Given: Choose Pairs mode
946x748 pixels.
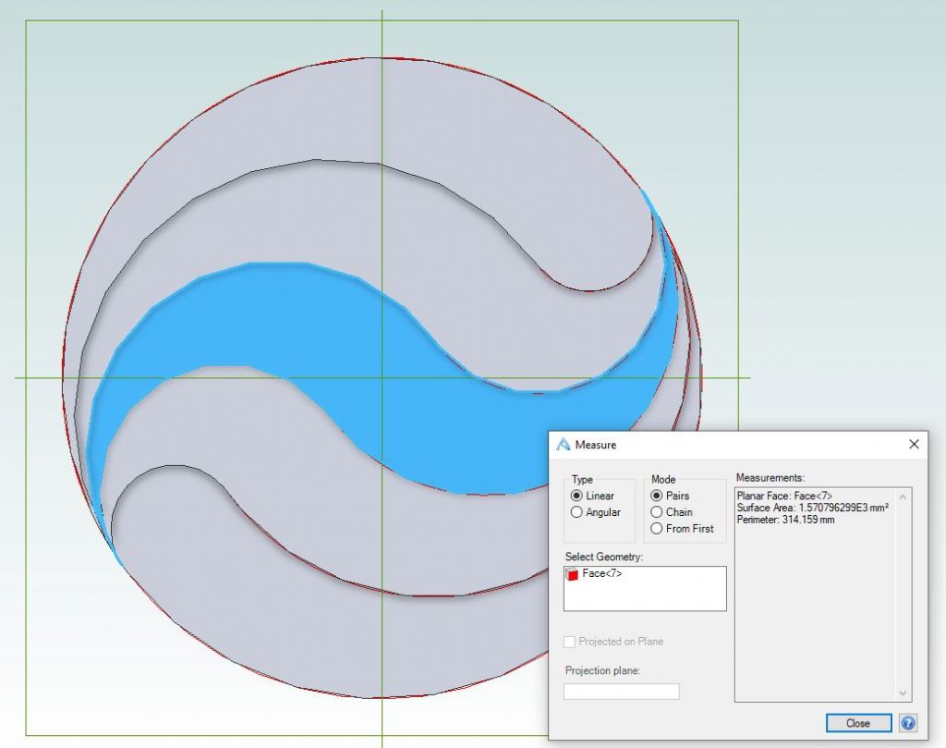Looking at the screenshot, I should pos(657,496).
